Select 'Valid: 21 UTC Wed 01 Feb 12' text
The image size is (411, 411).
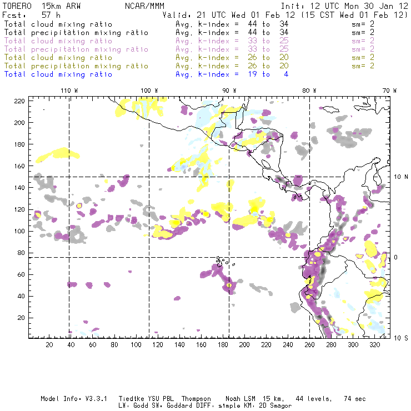coord(229,15)
